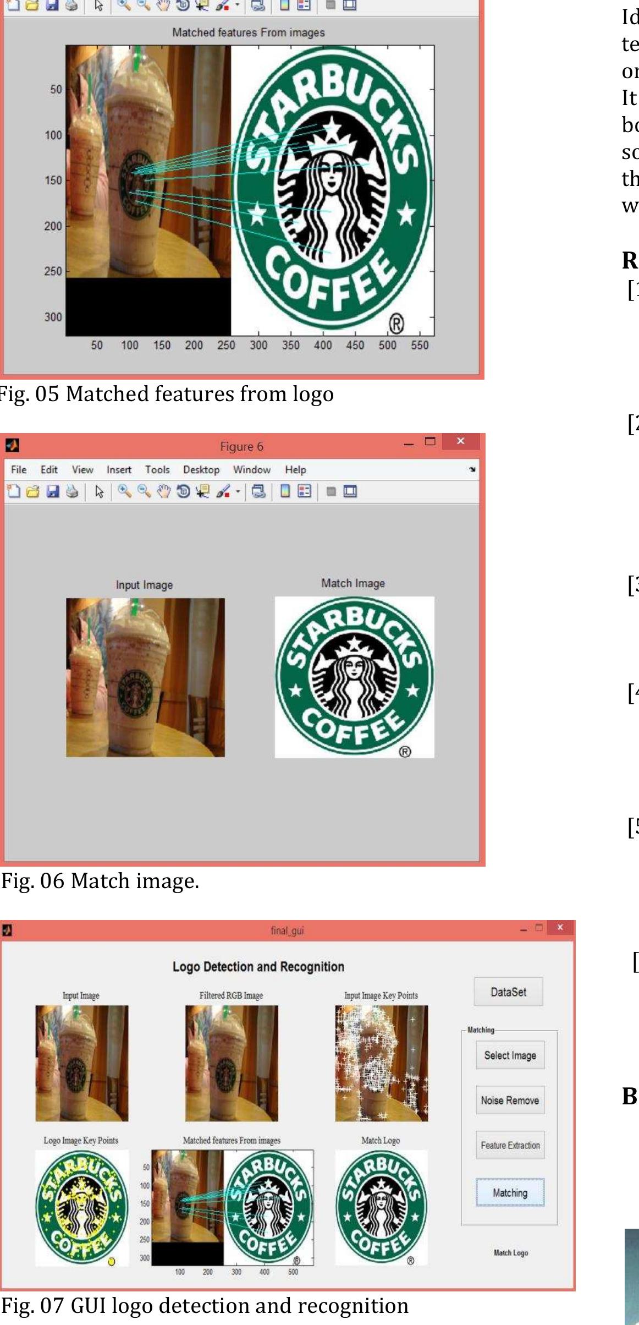The height and width of the screenshot is (1325, 639).
Task: Click MATLAB logo icon in final_gui title bar
Action: click(7, 930)
